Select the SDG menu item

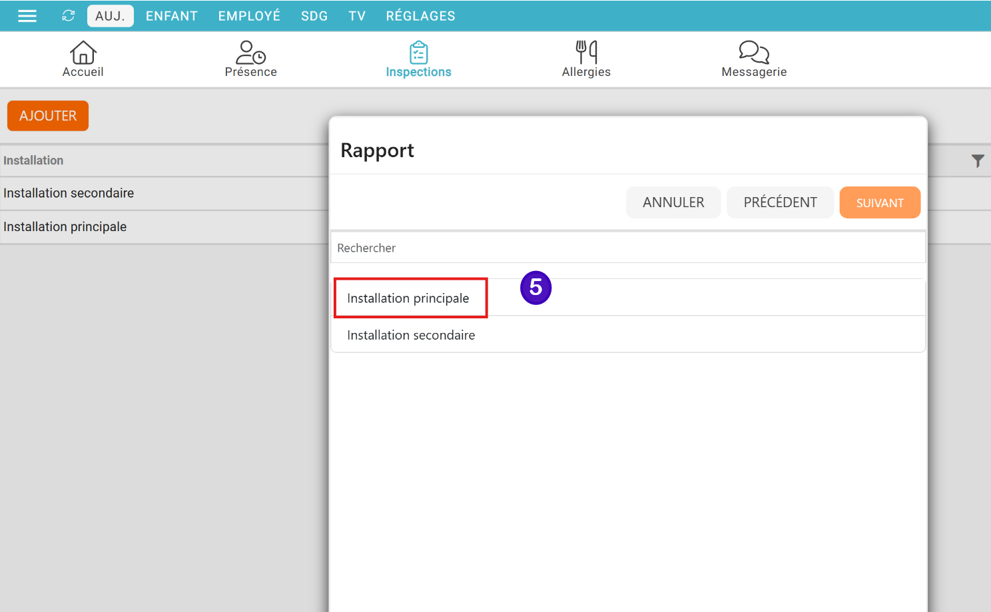pos(314,16)
